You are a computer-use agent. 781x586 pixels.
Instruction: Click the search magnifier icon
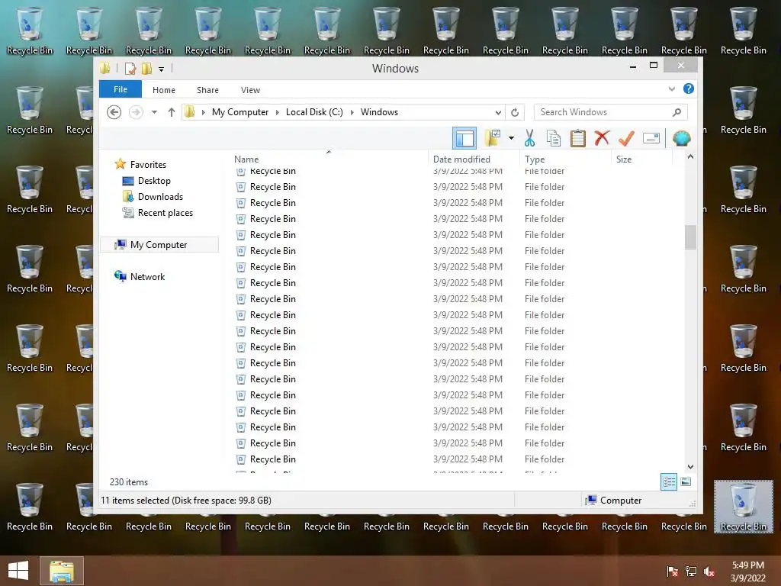677,112
